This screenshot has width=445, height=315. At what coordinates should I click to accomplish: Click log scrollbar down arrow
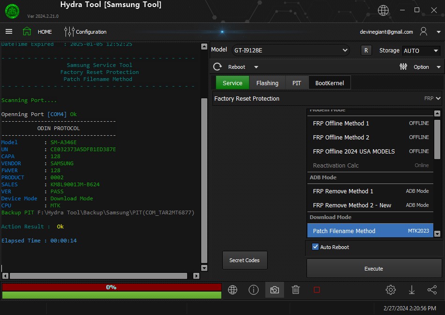204,268
